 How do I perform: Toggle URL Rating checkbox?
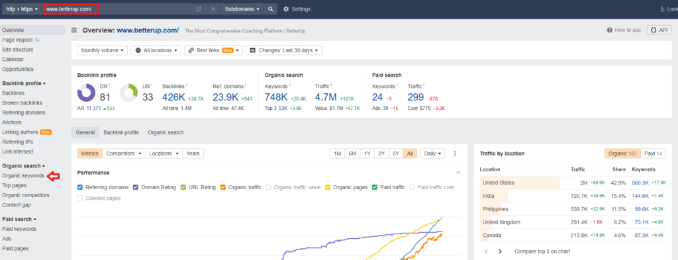tap(183, 187)
